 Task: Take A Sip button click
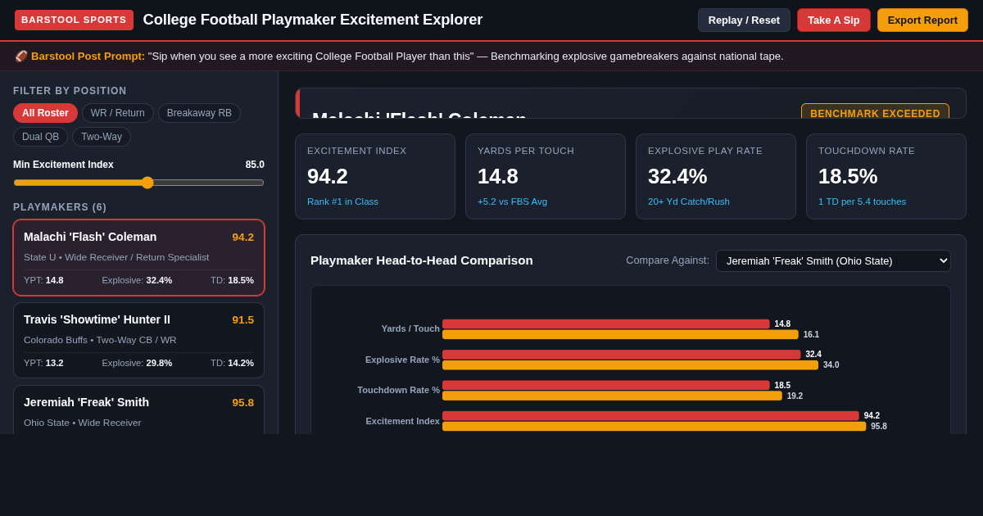(x=834, y=20)
